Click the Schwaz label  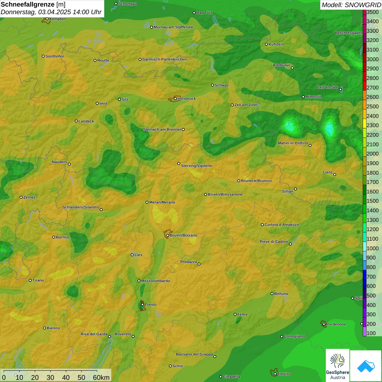(222, 85)
